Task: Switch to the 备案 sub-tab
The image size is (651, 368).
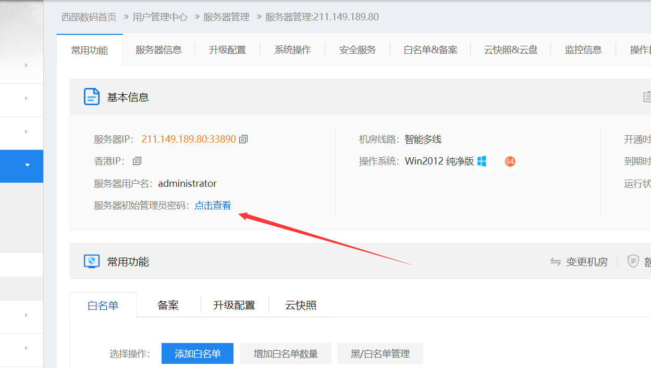Action: 168,305
